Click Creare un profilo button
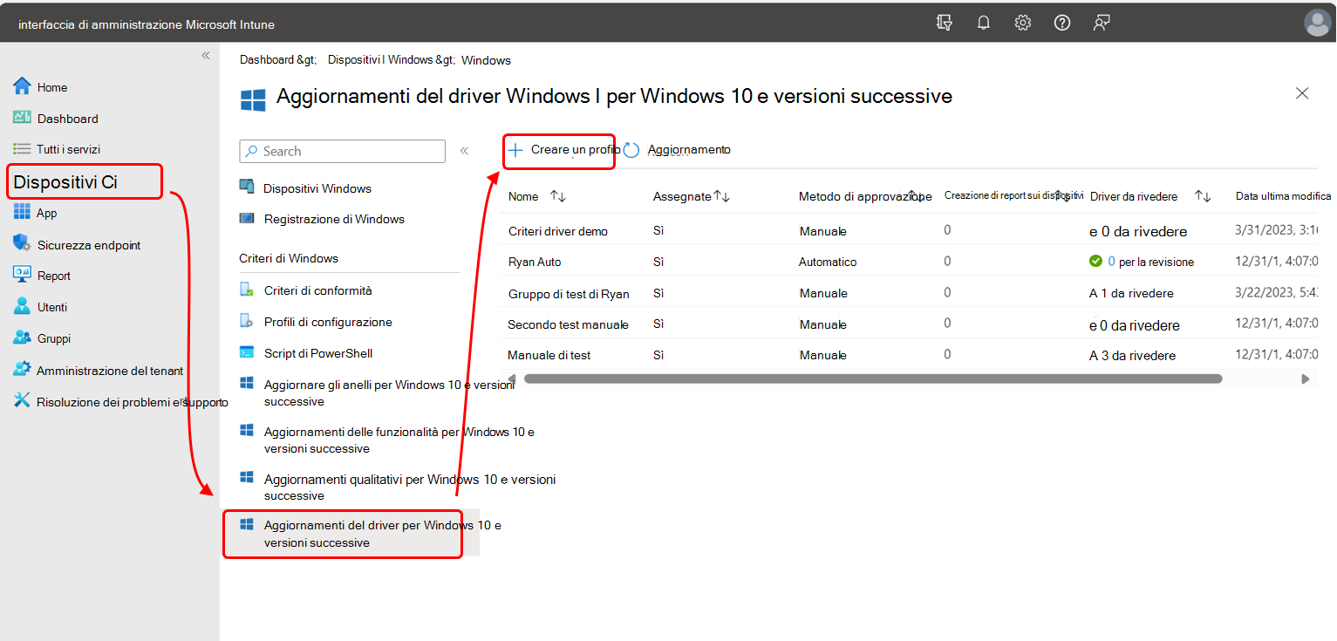 tap(563, 150)
